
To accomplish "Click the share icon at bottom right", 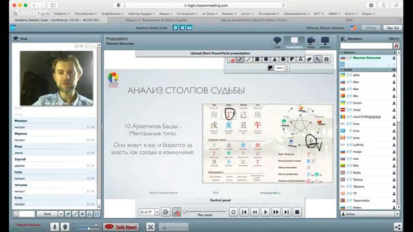I will [x=398, y=227].
